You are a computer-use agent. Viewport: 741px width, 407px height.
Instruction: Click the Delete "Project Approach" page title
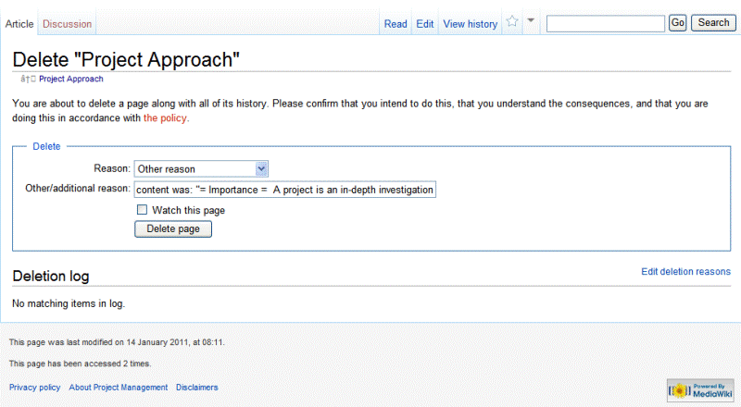[x=126, y=60]
